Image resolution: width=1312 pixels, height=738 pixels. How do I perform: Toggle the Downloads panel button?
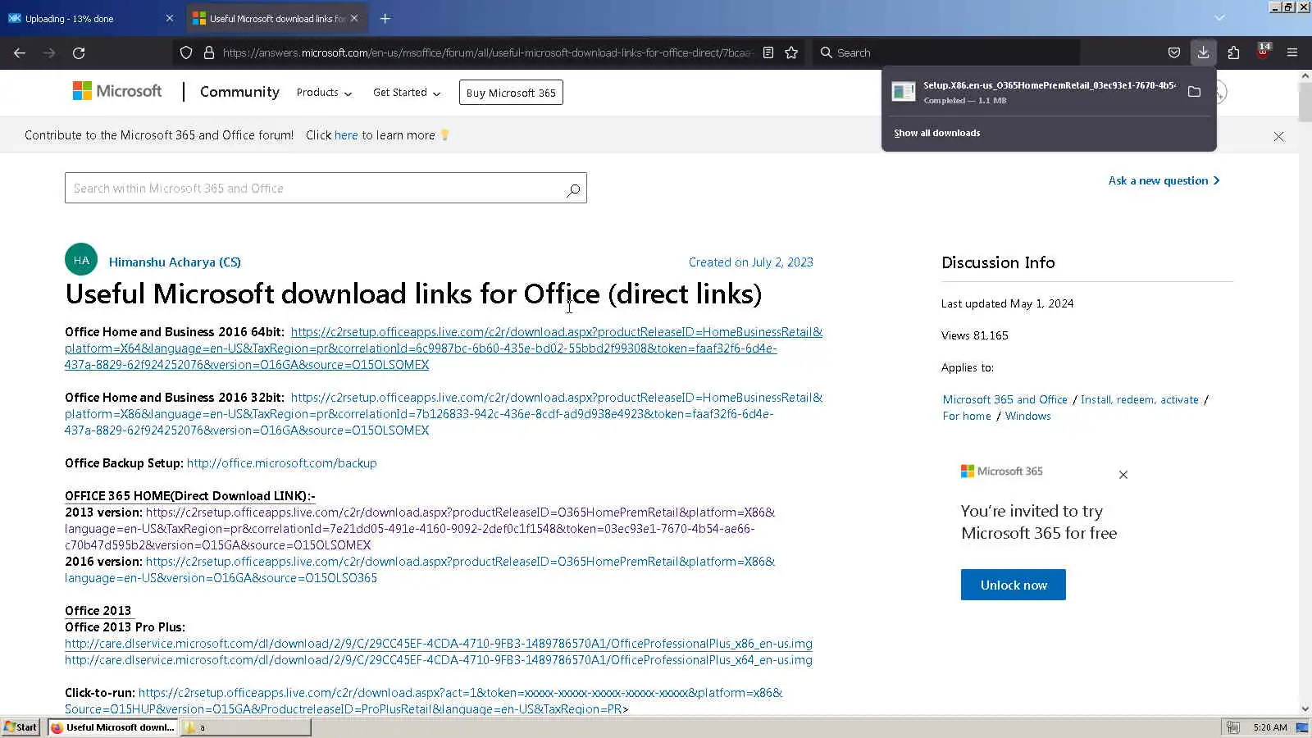[1203, 52]
